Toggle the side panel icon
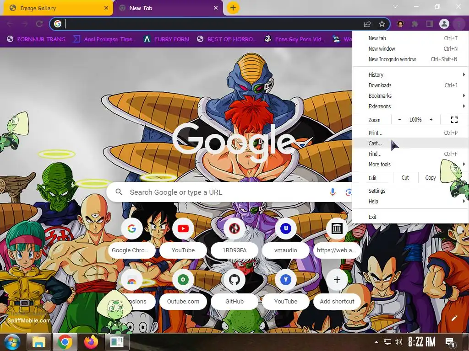This screenshot has width=469, height=351. point(430,24)
